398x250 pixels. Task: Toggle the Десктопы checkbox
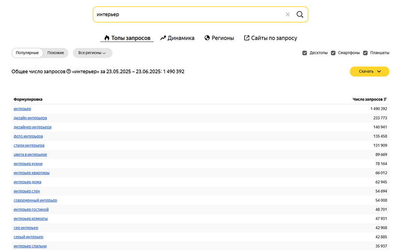tap(305, 53)
